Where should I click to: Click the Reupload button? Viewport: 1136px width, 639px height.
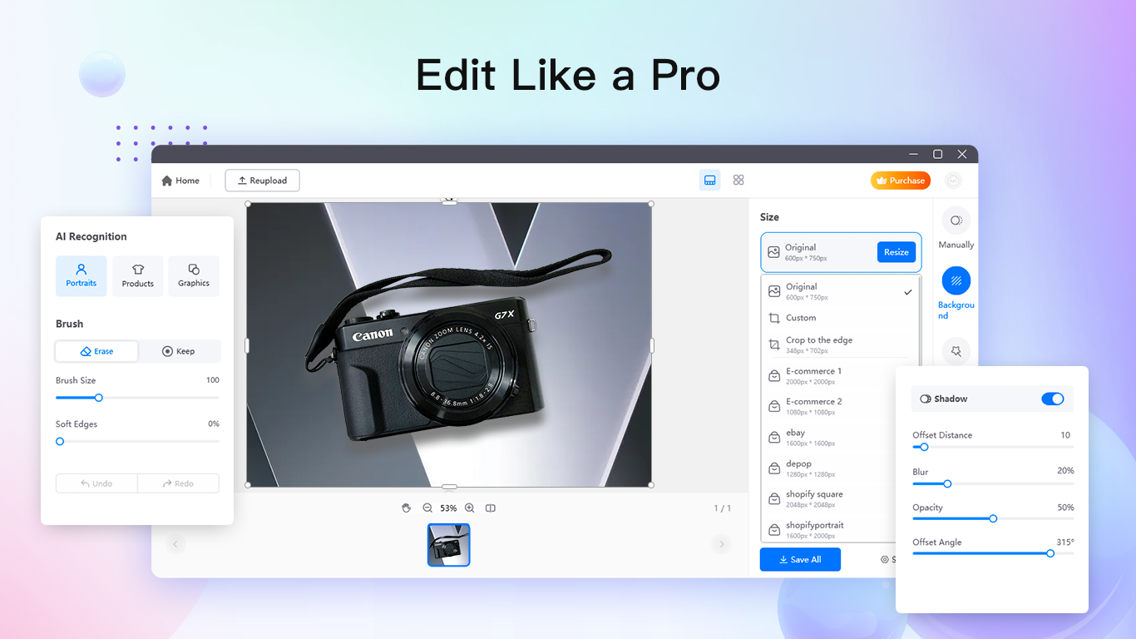click(x=262, y=181)
